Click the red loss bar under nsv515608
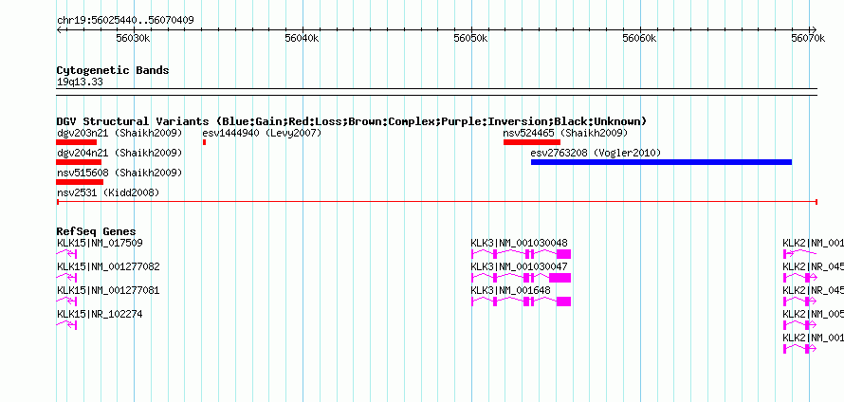Screen dimensions: 844x402 tap(80, 182)
